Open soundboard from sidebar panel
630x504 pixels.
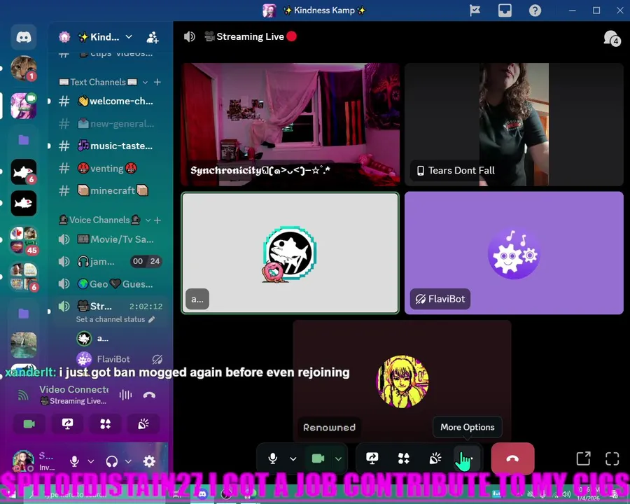tap(143, 424)
